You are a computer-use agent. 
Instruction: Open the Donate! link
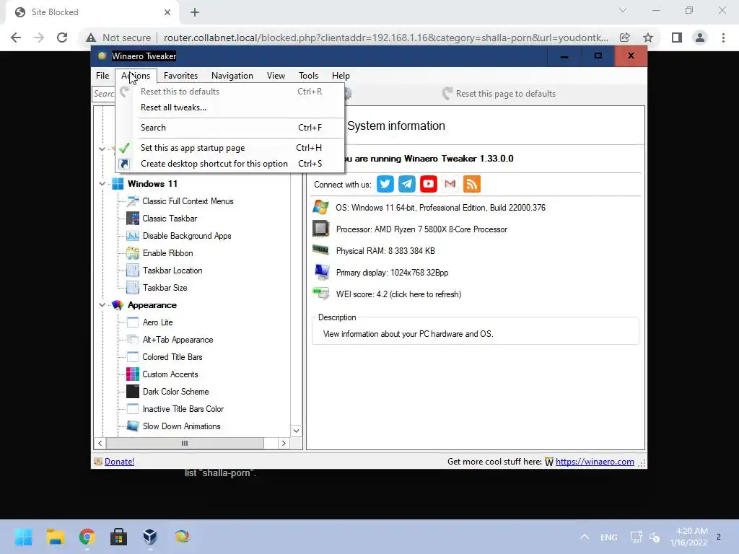click(119, 462)
